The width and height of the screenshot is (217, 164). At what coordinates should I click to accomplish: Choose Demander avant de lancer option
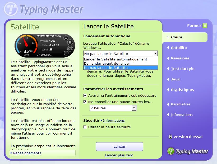pos(121,63)
